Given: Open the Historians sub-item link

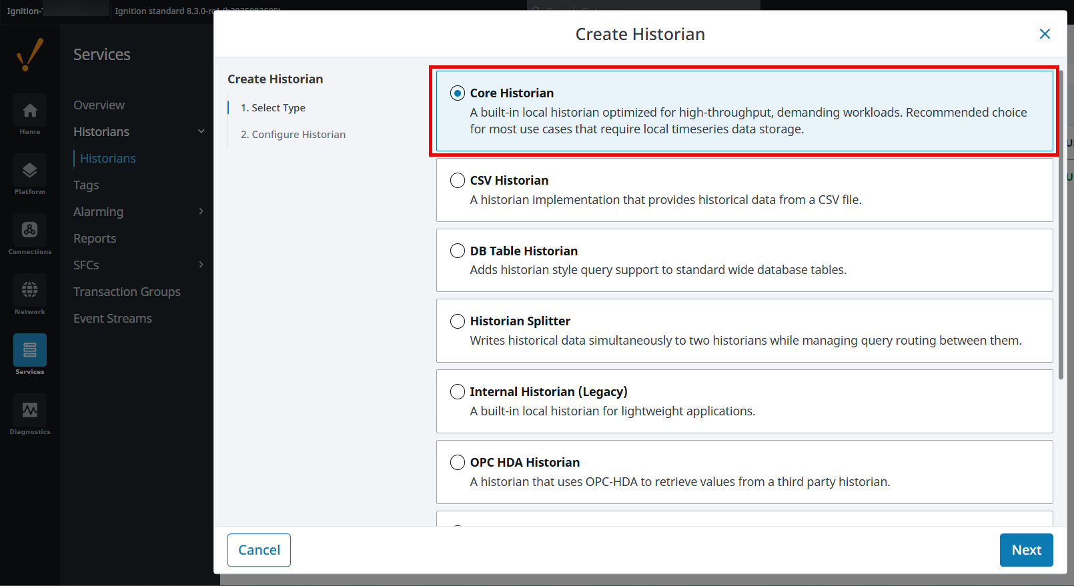Looking at the screenshot, I should click(x=108, y=159).
